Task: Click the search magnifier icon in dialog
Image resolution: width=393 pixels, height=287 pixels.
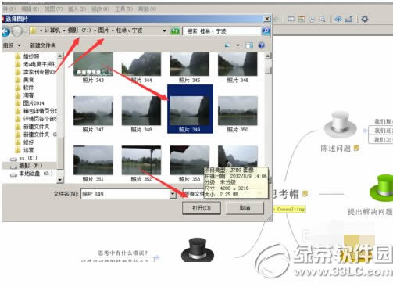Action: tap(266, 31)
